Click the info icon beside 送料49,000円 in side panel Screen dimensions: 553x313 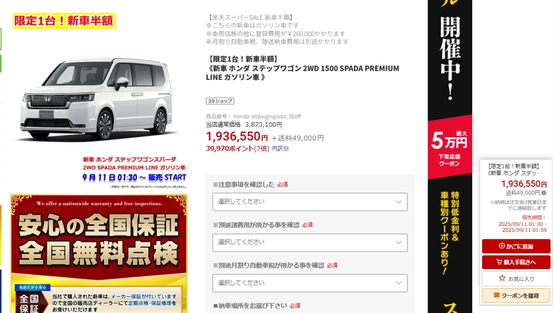pyautogui.click(x=544, y=193)
